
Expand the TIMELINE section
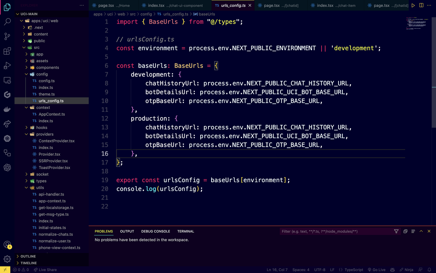tap(51, 263)
